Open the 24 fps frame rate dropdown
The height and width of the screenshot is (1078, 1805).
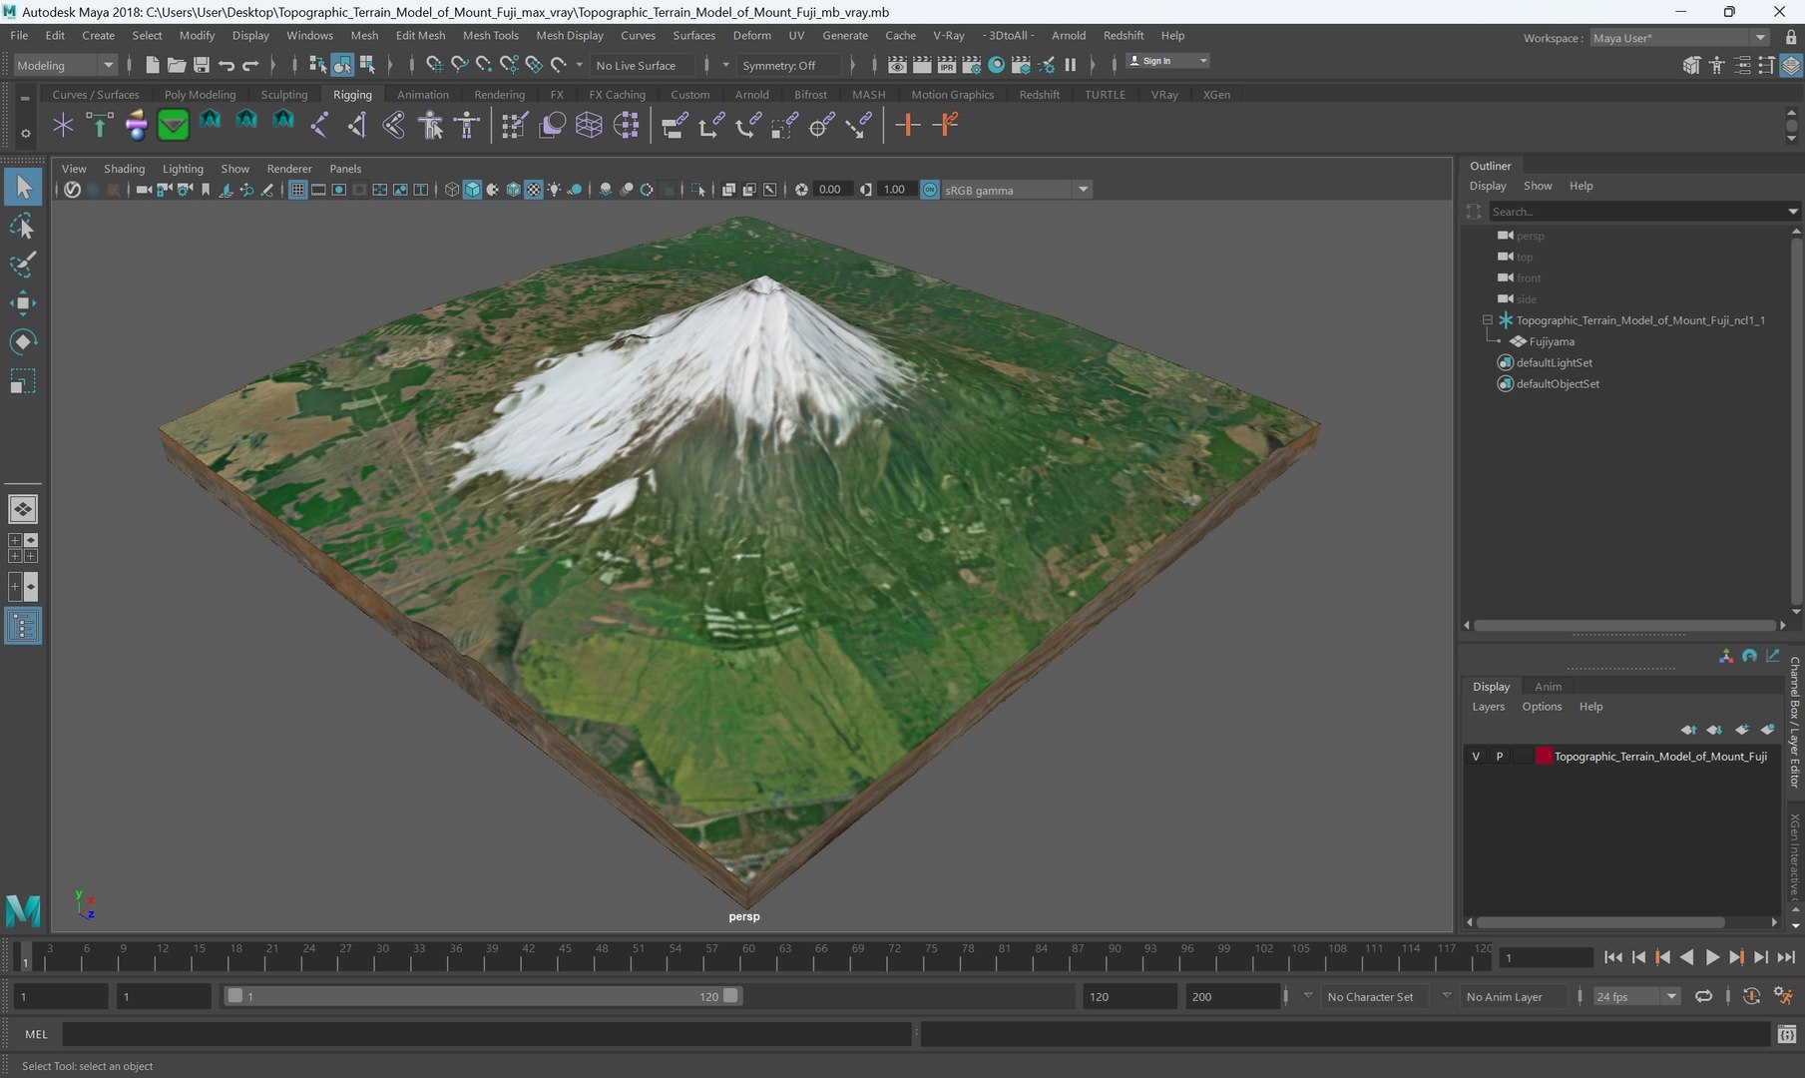pos(1635,996)
